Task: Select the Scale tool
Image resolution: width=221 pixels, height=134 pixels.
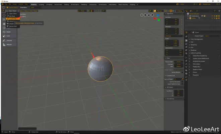Action: pos(9,36)
